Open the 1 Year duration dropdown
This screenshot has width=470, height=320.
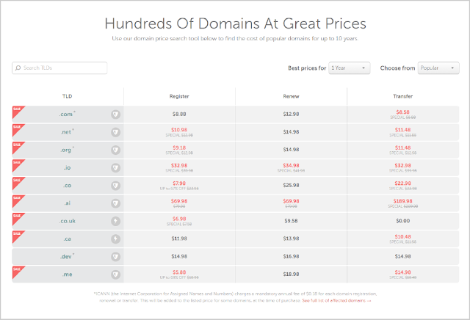[348, 68]
